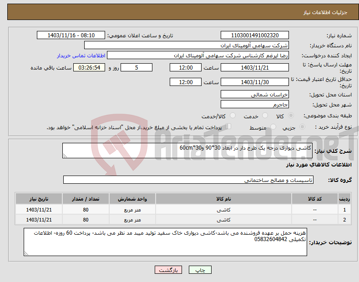Screen dimensions: 359x282
Task: Click the resize handle of buyer notes textarea
Action: click(26, 253)
